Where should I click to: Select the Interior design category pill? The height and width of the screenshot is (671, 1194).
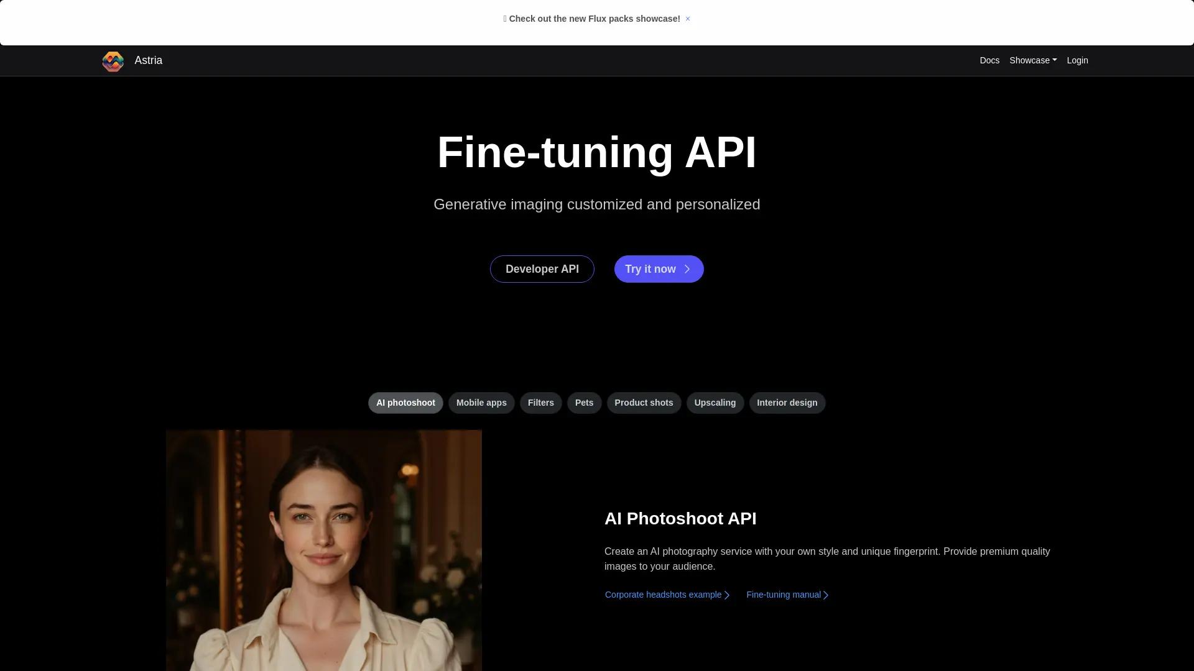[x=787, y=403]
